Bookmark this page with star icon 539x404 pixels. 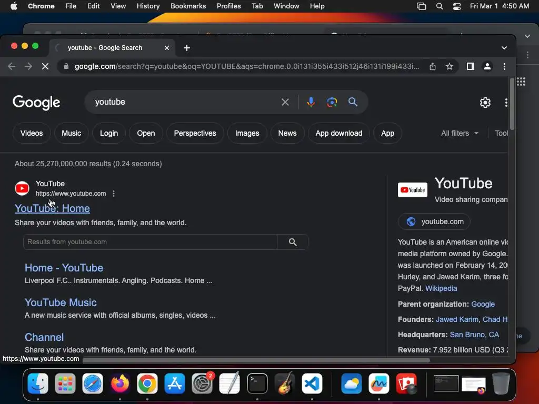450,66
